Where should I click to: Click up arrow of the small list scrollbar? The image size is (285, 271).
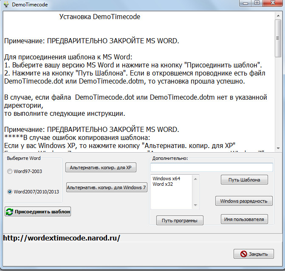(195, 179)
